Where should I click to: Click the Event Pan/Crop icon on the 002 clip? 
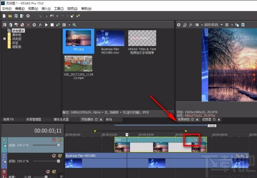195,140
